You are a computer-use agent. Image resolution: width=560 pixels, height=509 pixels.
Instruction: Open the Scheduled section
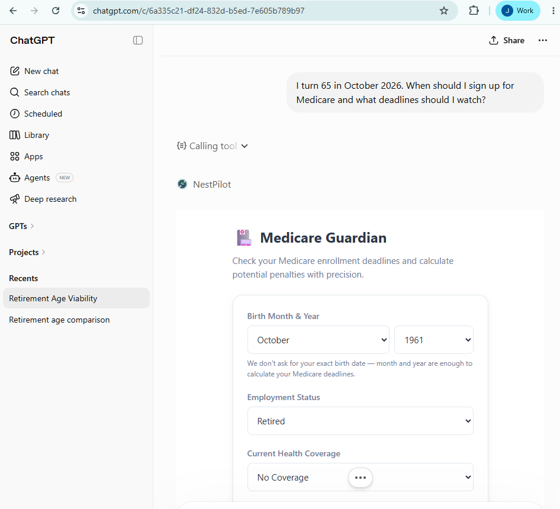[76, 114]
